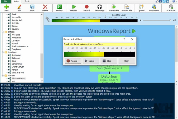This screenshot has width=178, height=119.
Task: Click Open button in the dialog
Action: [127, 61]
